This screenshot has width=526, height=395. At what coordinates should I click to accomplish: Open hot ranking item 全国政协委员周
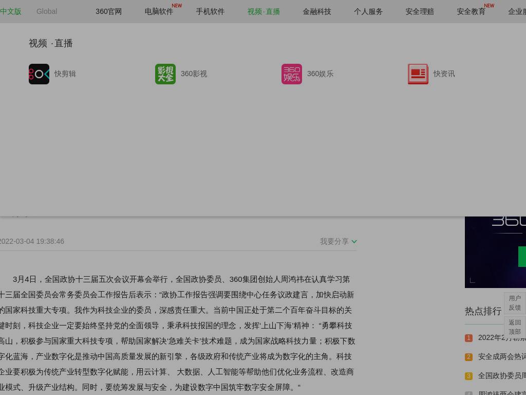(x=502, y=375)
